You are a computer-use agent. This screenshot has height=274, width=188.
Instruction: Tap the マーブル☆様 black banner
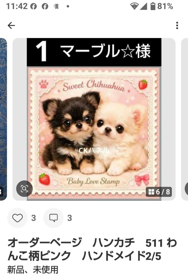[x=94, y=52]
